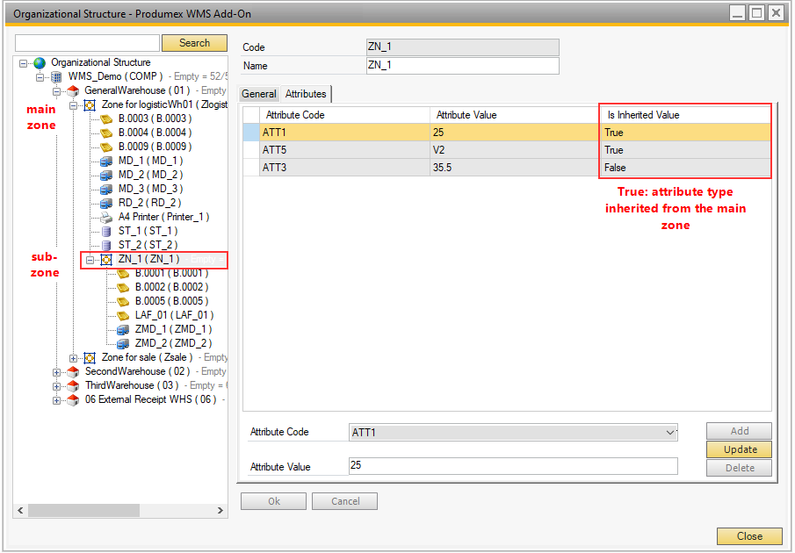
Task: Select the B.0003 bin location icon
Action: pos(106,118)
